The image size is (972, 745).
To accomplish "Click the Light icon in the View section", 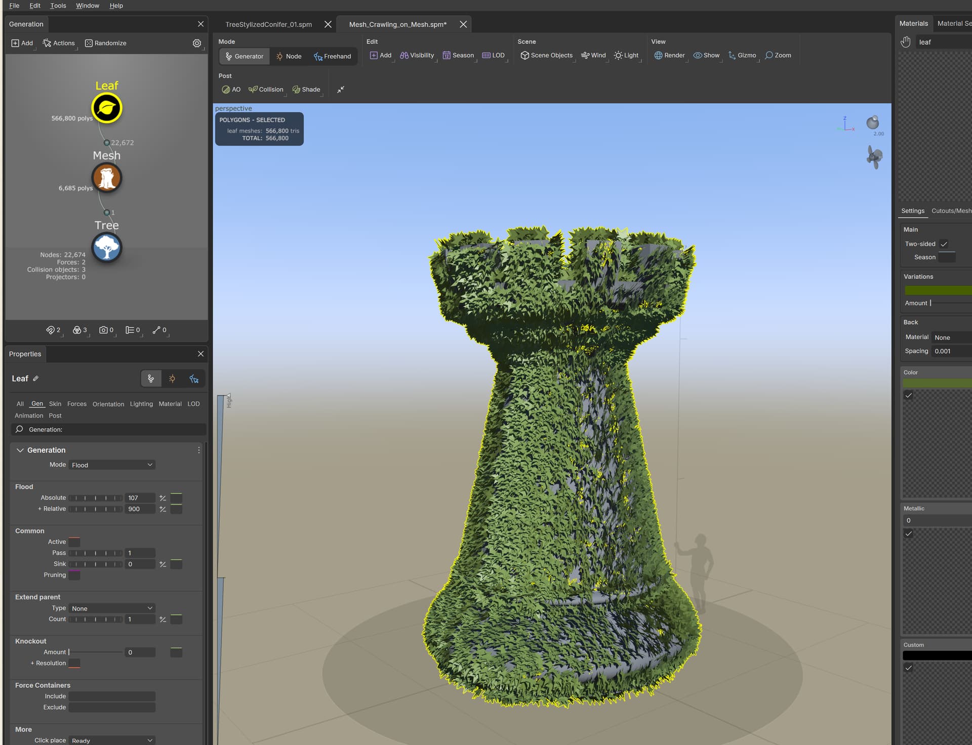I will click(x=626, y=55).
